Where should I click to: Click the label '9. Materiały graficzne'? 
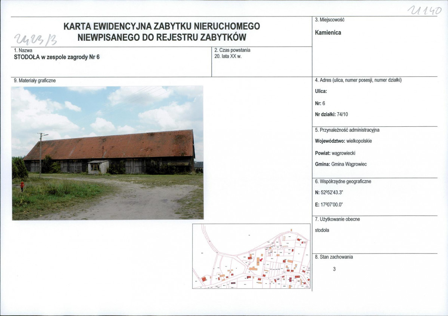tap(35, 80)
